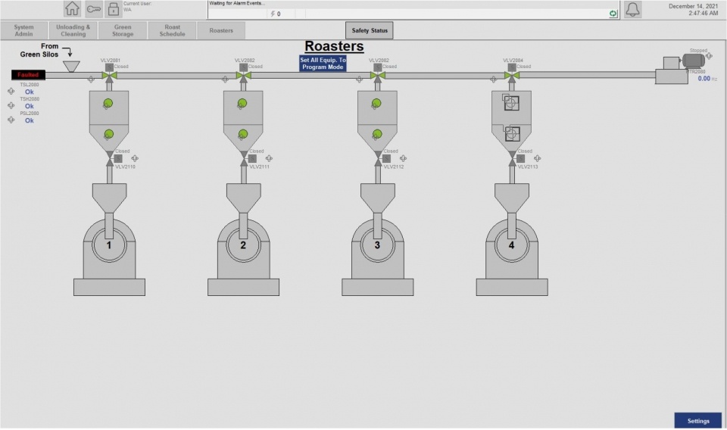The height and width of the screenshot is (430, 727).
Task: Select roaster number 3
Action: [x=377, y=245]
